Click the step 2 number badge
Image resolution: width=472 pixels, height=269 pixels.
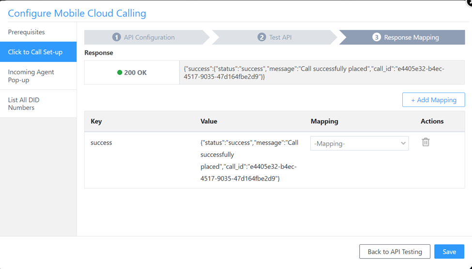(x=262, y=37)
